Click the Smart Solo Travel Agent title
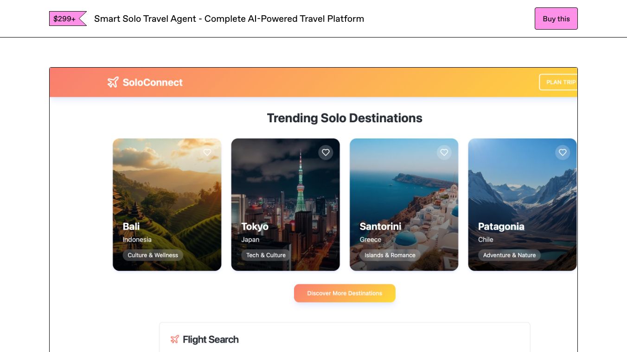 tap(229, 19)
